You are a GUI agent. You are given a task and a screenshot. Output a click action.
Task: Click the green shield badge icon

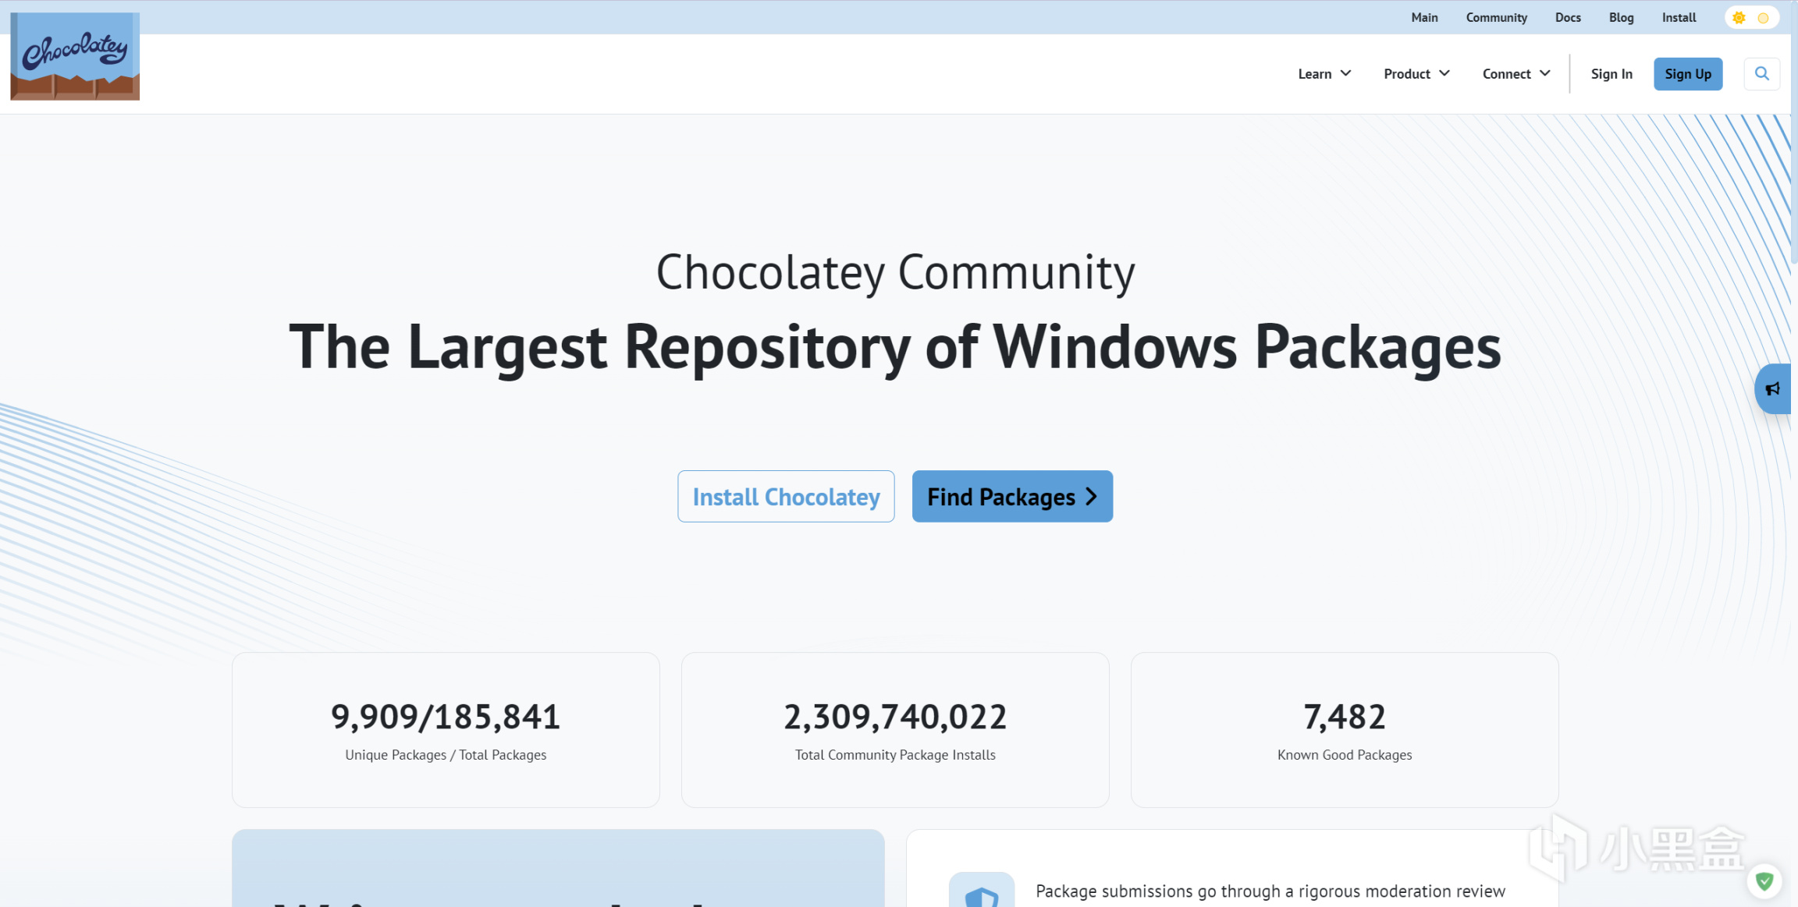tap(1764, 881)
